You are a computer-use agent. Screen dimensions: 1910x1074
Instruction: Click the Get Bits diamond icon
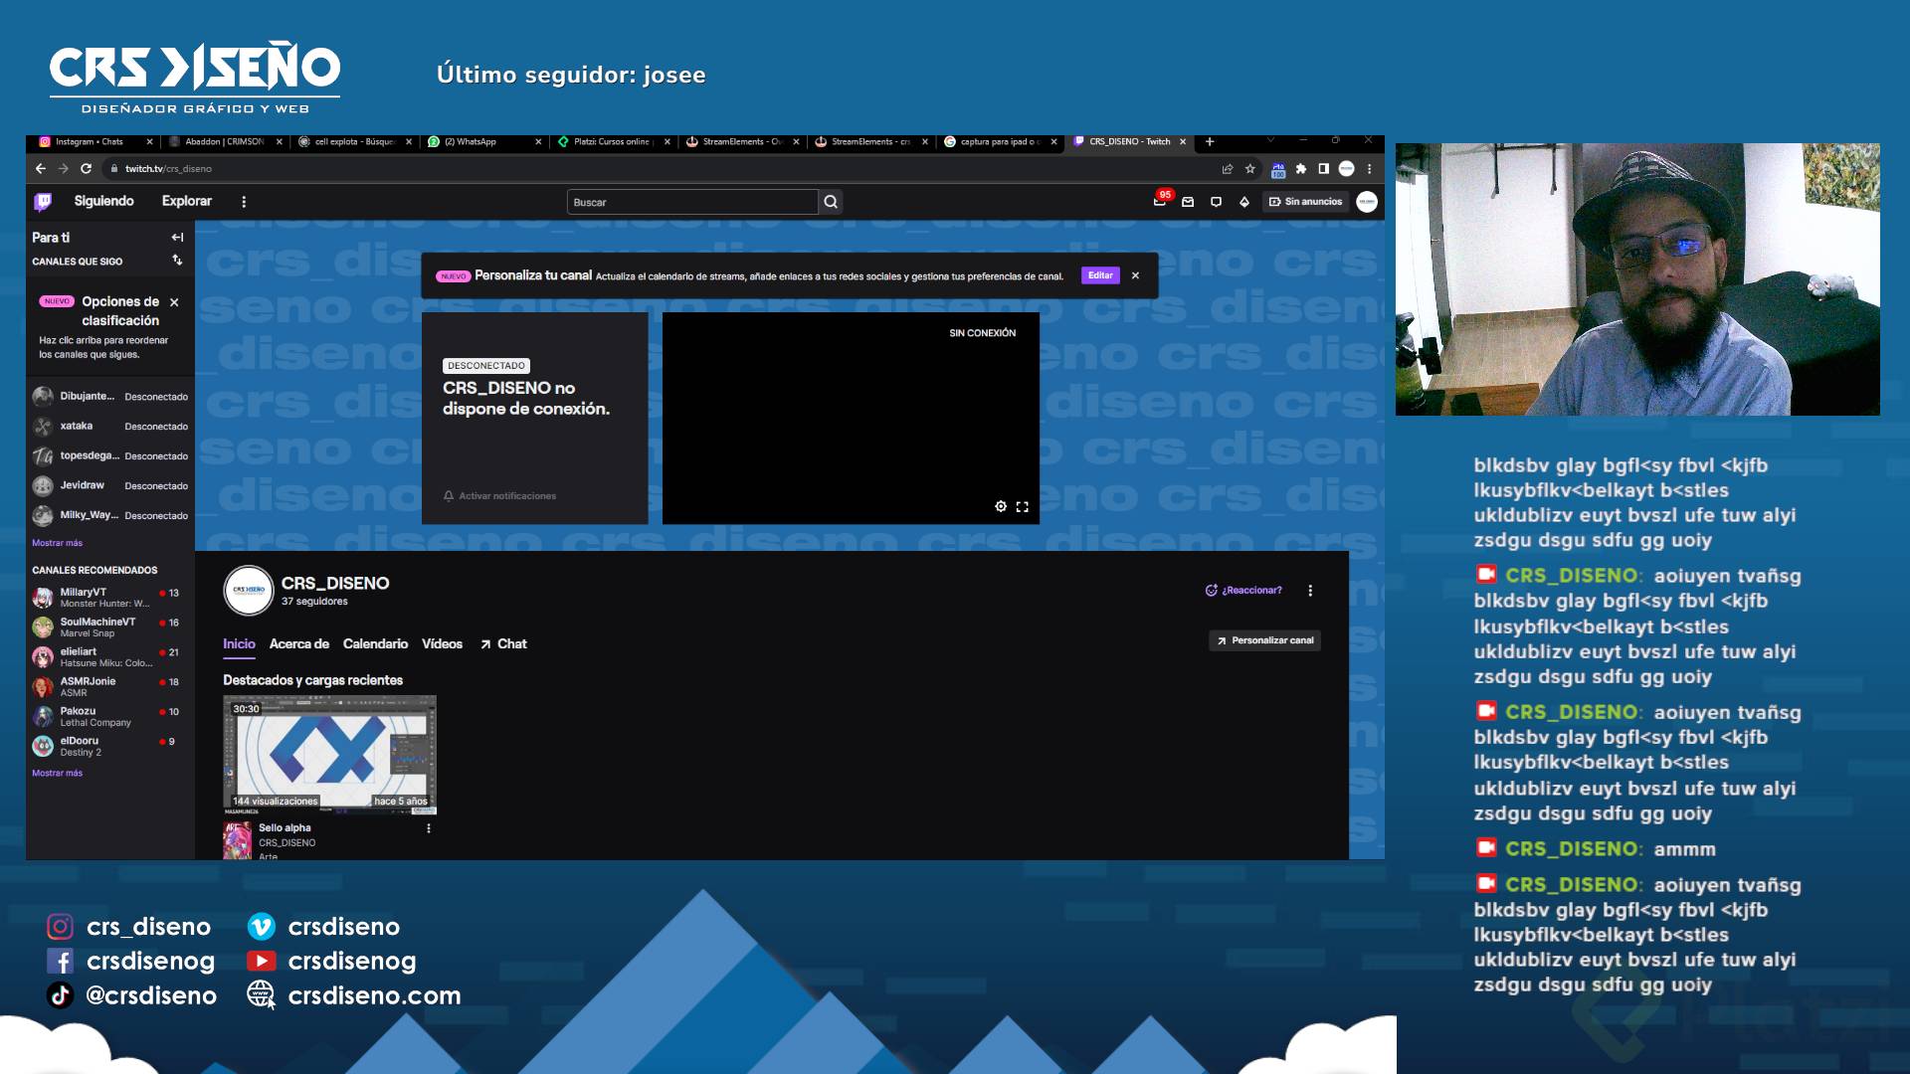click(x=1243, y=202)
